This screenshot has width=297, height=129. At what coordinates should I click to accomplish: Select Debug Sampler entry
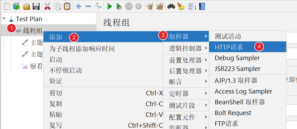click(x=248, y=58)
